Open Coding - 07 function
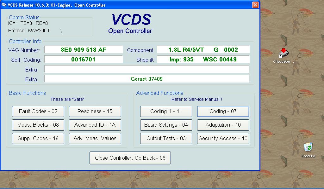The image size is (324, 189). (x=223, y=112)
